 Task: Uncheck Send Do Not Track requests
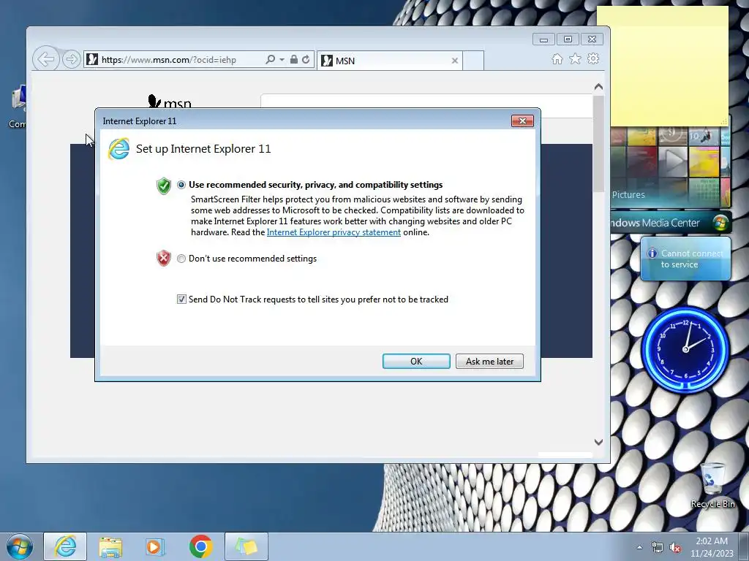tap(181, 299)
